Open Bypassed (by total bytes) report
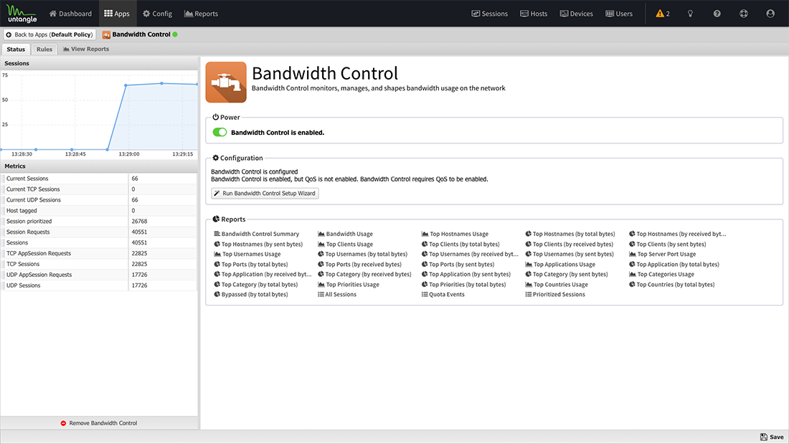 point(251,295)
